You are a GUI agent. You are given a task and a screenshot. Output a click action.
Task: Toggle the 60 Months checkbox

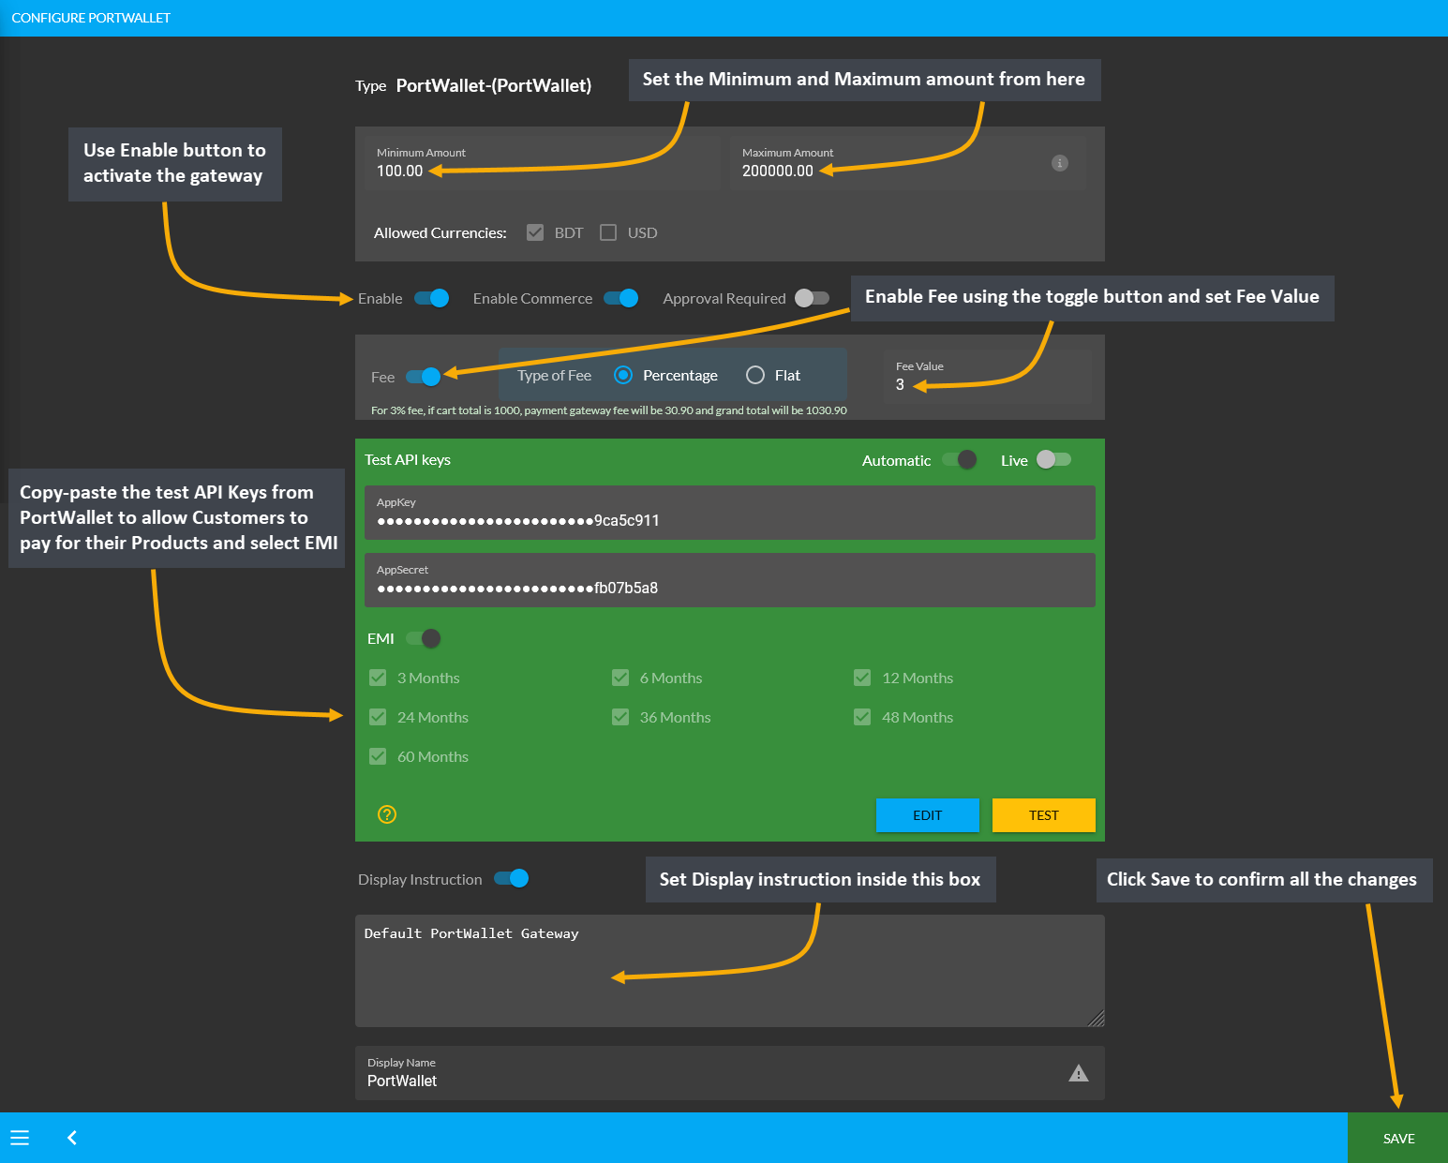[378, 756]
